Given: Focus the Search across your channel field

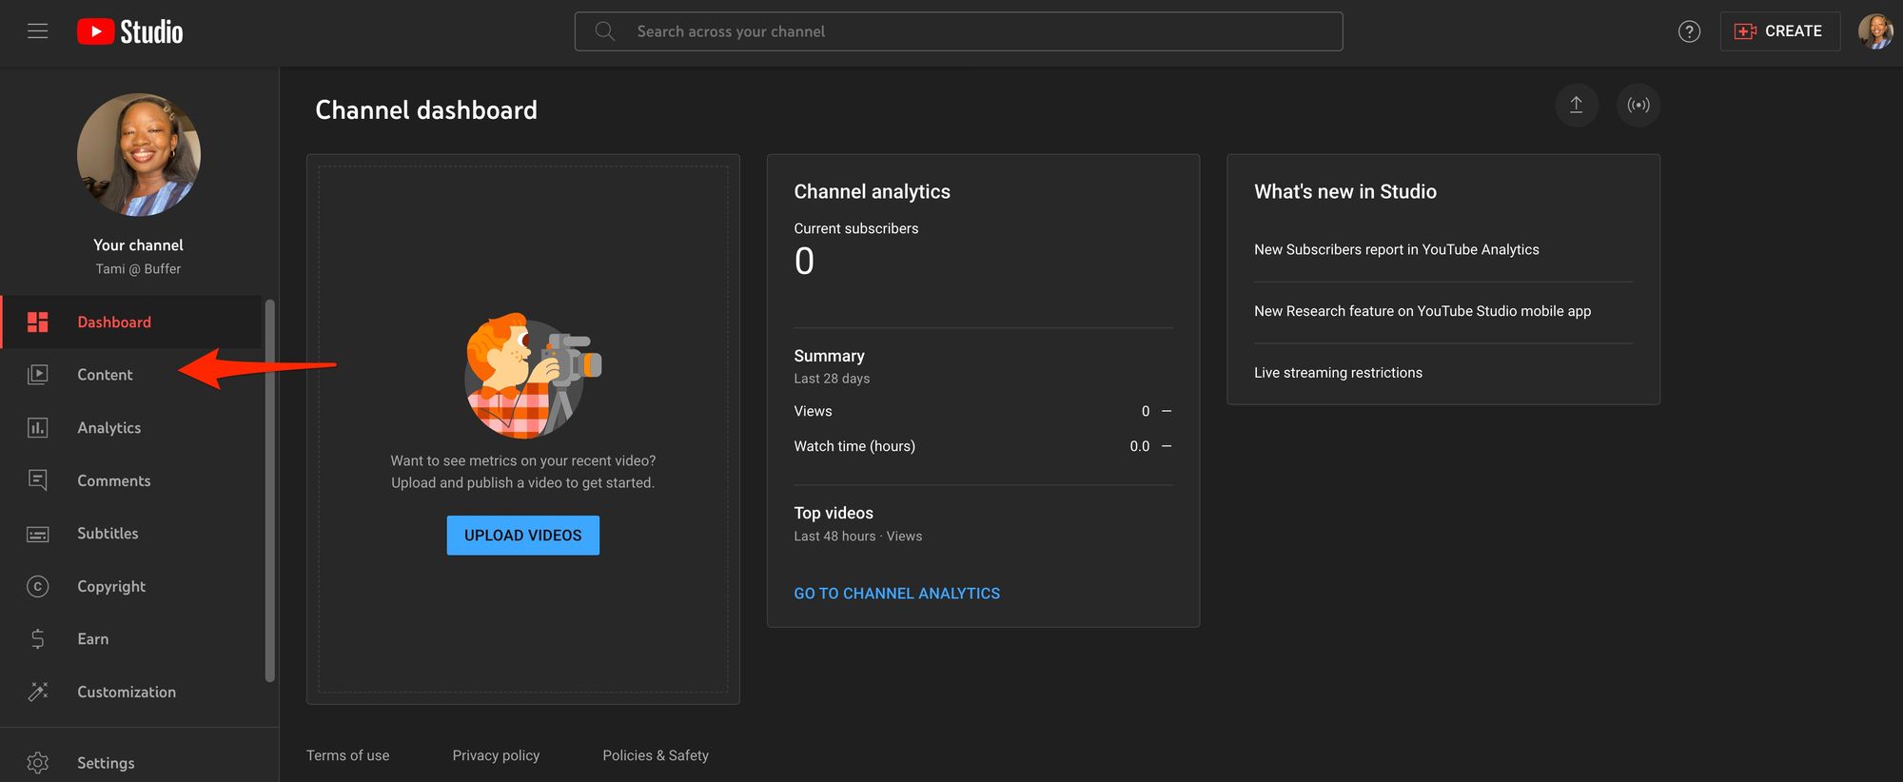Looking at the screenshot, I should click(x=958, y=31).
